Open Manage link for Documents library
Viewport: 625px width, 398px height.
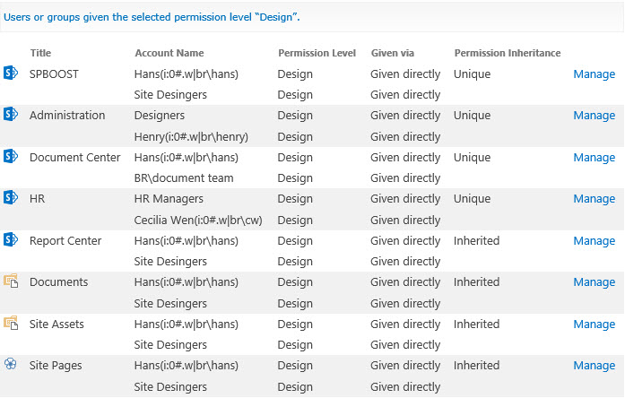click(594, 282)
